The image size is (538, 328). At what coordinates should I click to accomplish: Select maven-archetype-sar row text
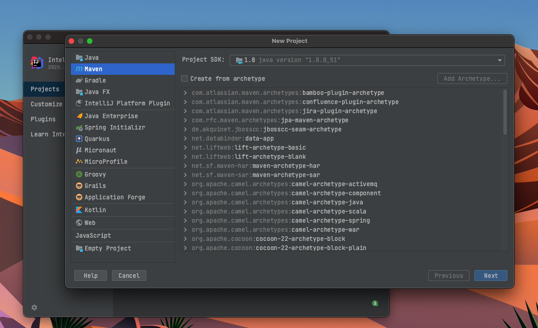tap(256, 175)
